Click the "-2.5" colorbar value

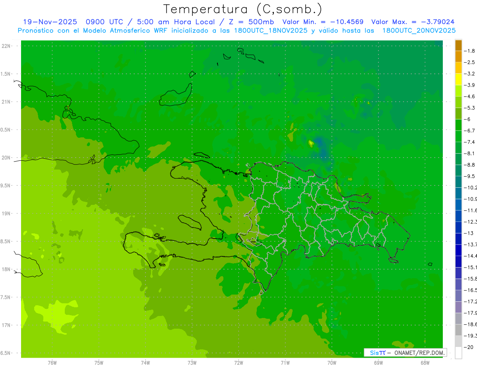pyautogui.click(x=469, y=62)
